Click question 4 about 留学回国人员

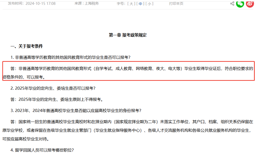coord(42,150)
